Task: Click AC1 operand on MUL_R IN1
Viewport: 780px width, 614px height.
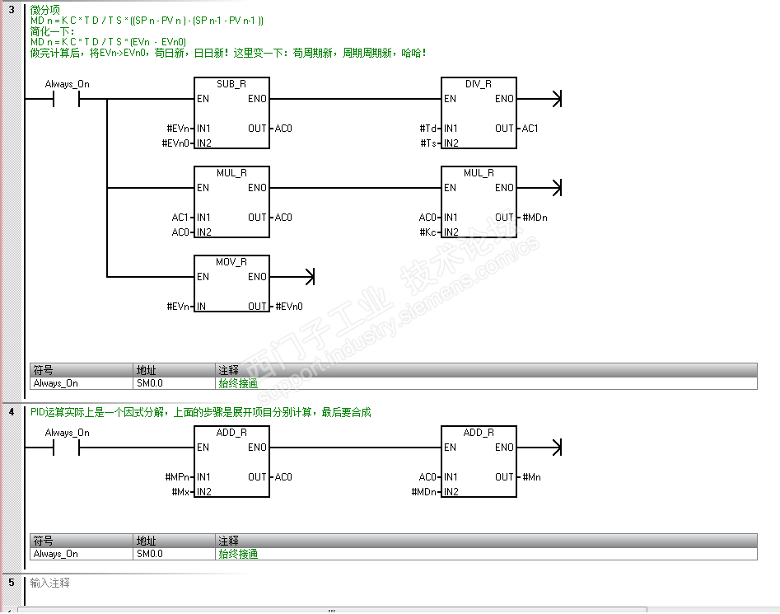Action: tap(180, 218)
